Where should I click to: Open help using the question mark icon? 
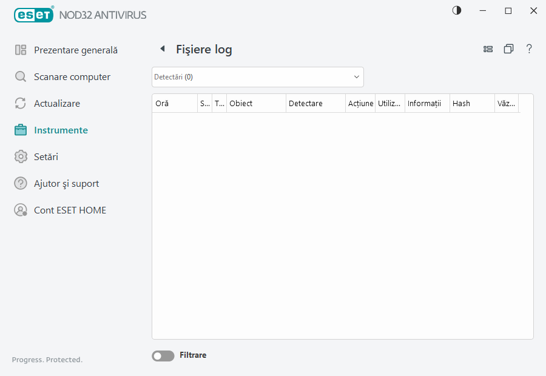point(529,49)
